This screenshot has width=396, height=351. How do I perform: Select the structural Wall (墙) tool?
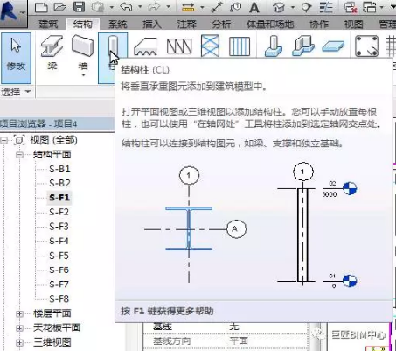click(x=83, y=55)
